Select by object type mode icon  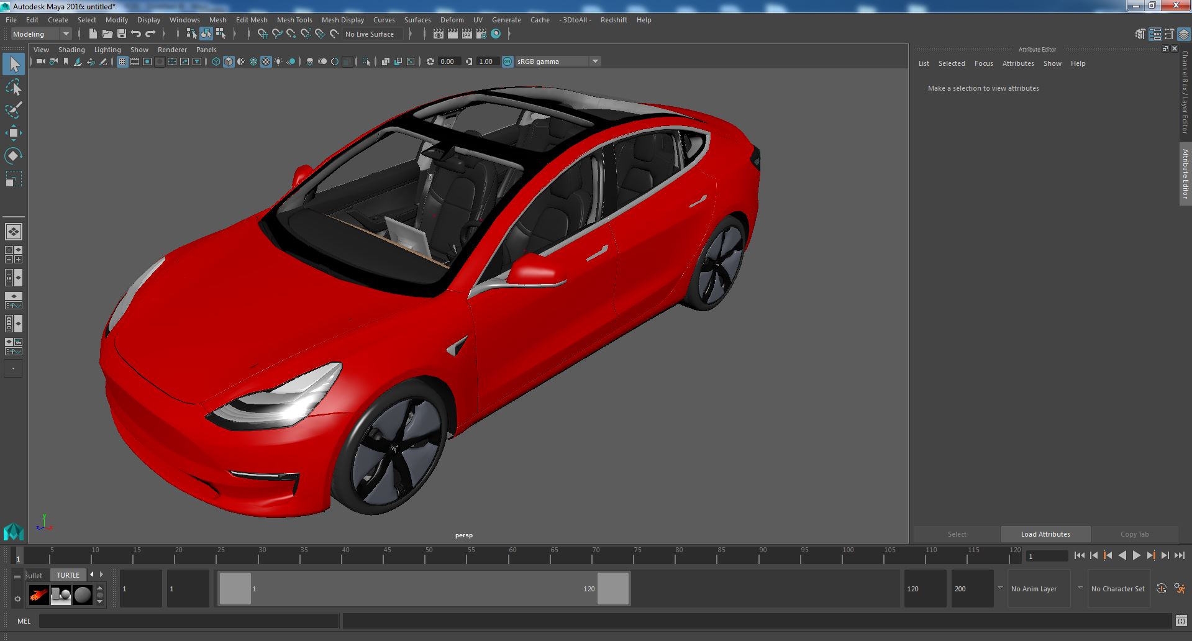click(x=206, y=34)
